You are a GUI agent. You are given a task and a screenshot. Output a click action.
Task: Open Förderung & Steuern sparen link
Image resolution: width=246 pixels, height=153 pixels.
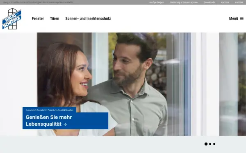(x=184, y=2)
